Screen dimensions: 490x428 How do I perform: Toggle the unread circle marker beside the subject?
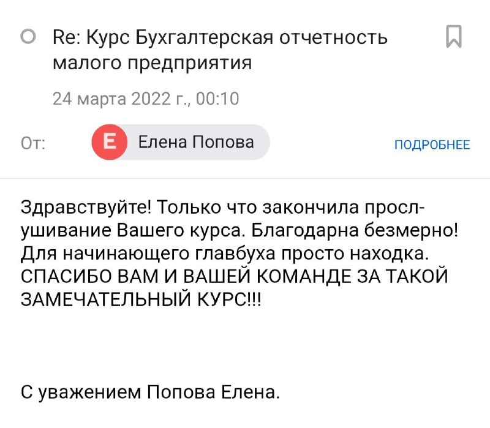(x=28, y=37)
